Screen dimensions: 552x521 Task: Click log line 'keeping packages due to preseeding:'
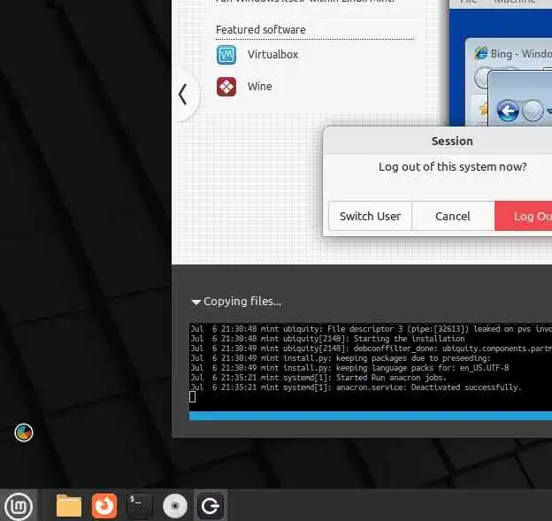[x=340, y=358]
